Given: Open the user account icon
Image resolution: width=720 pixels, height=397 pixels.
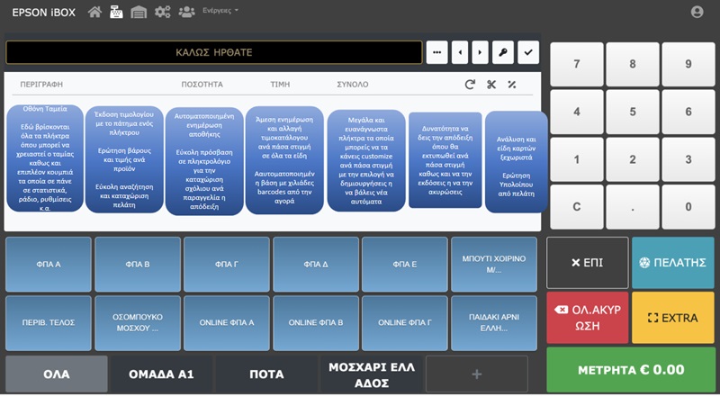Looking at the screenshot, I should 697,12.
